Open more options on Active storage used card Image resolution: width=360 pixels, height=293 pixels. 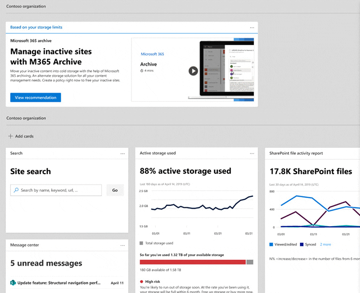click(x=252, y=153)
